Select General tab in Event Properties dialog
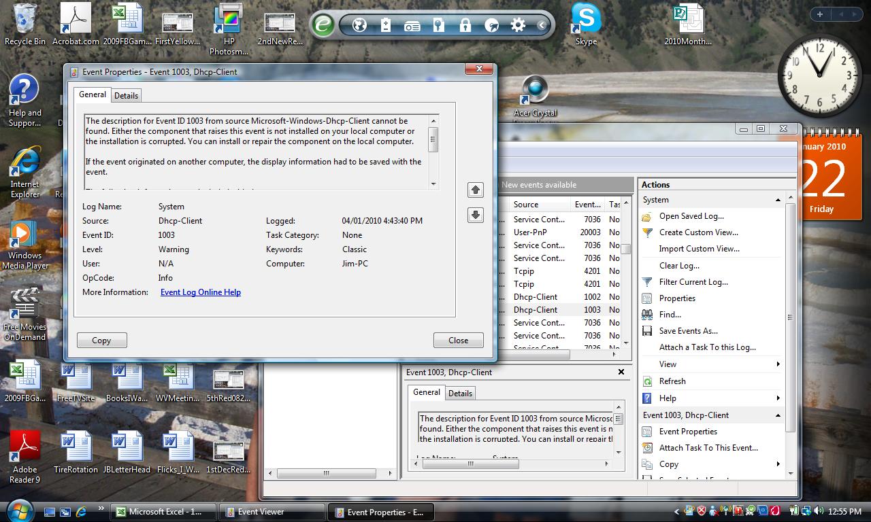 [93, 94]
